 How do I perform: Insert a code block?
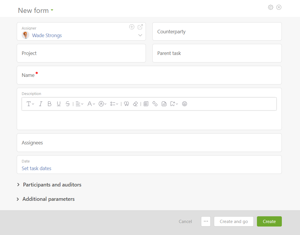164,104
